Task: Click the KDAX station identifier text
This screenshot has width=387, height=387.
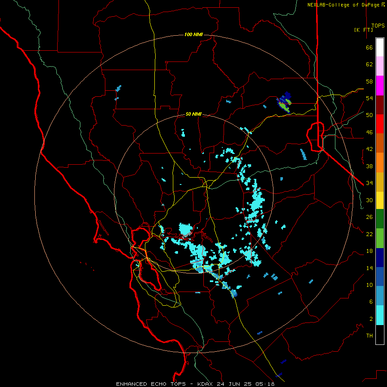Action: click(206, 384)
